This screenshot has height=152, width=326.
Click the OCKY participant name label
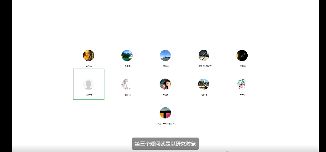89,66
